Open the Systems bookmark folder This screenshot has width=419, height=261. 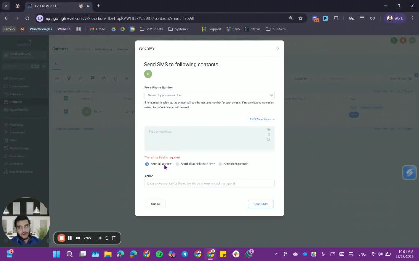point(178,29)
